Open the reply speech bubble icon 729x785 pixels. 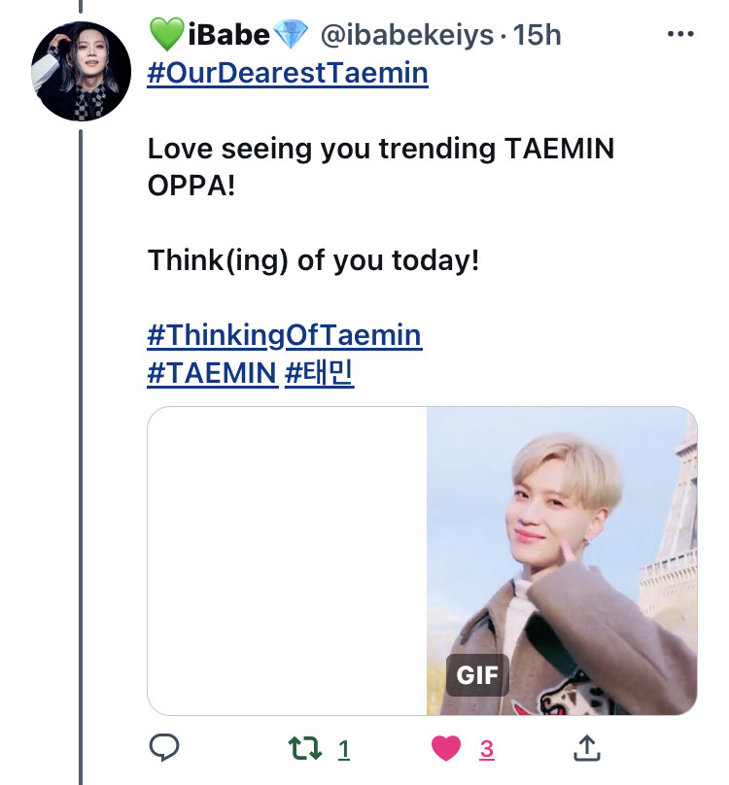[x=164, y=748]
